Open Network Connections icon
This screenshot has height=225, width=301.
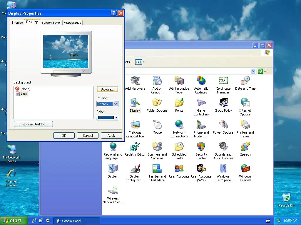coord(179,129)
